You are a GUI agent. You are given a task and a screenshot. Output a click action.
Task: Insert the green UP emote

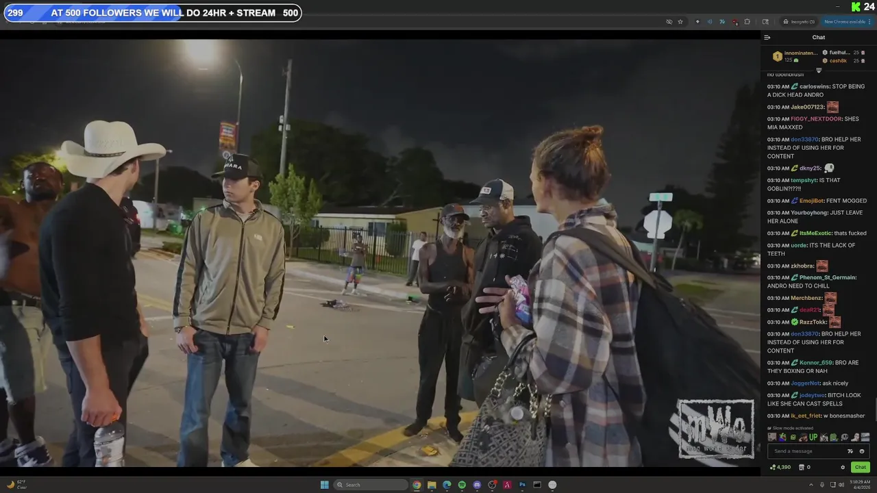coord(813,438)
